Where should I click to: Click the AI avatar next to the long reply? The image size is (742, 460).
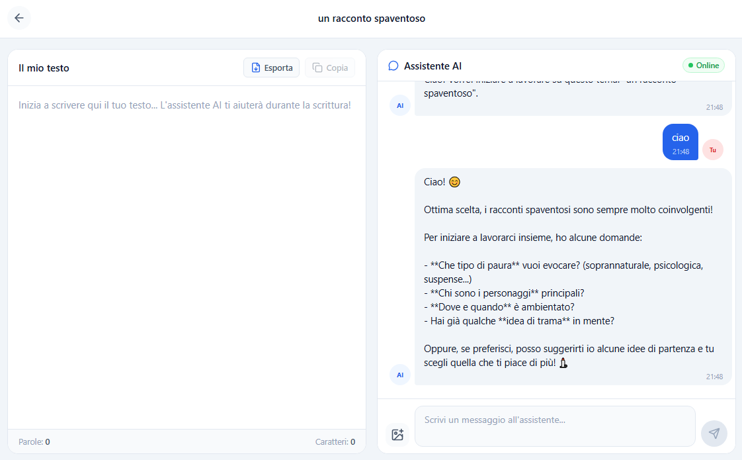[400, 375]
